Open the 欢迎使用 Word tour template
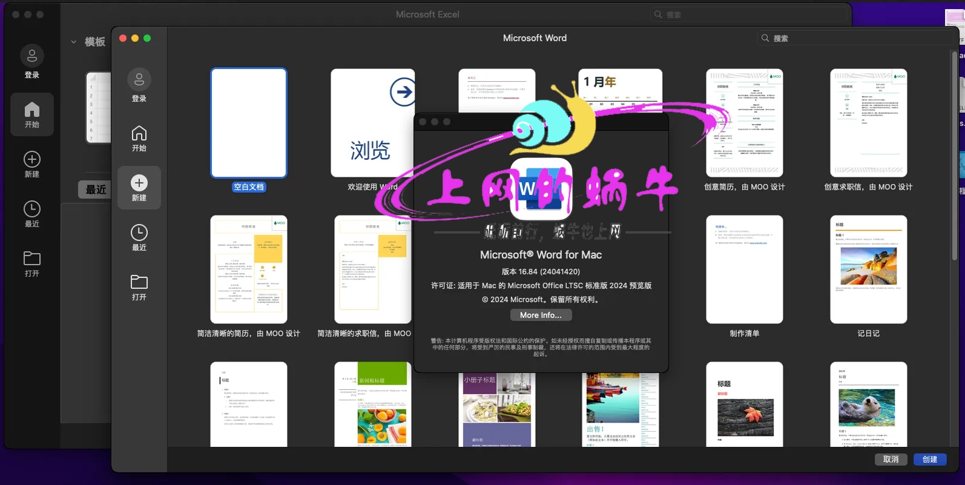The height and width of the screenshot is (485, 965). pos(372,123)
